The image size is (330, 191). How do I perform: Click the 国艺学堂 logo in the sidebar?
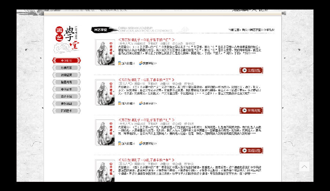point(66,39)
